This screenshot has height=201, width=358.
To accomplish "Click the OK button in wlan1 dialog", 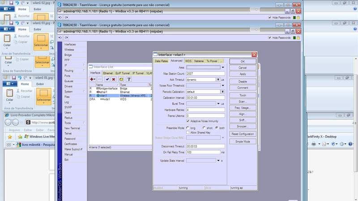I will (243, 62).
